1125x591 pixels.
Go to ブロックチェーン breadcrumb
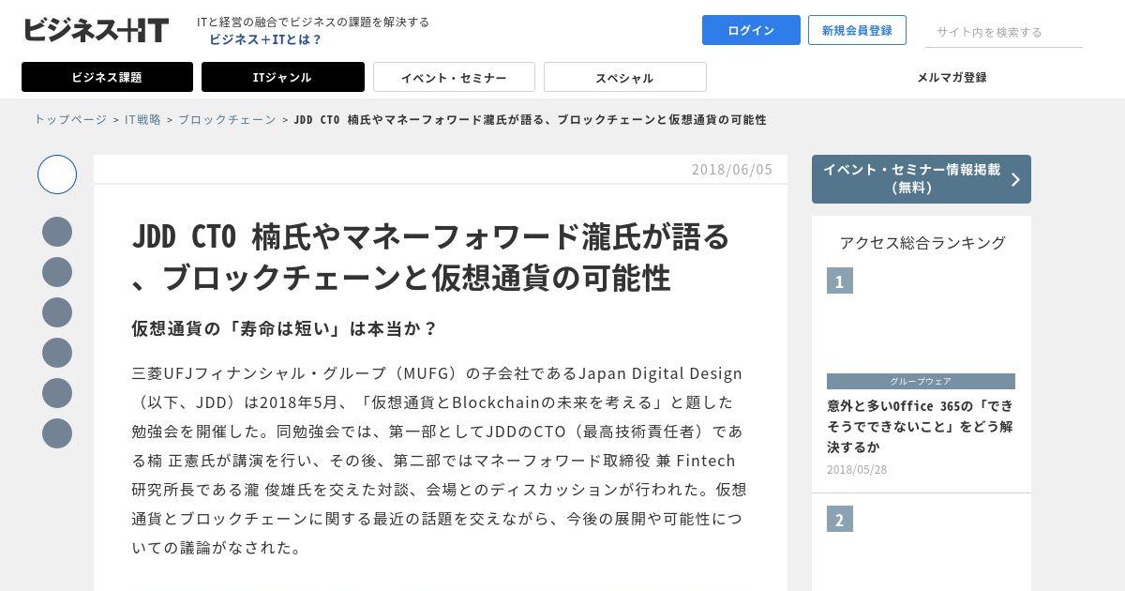tap(227, 119)
